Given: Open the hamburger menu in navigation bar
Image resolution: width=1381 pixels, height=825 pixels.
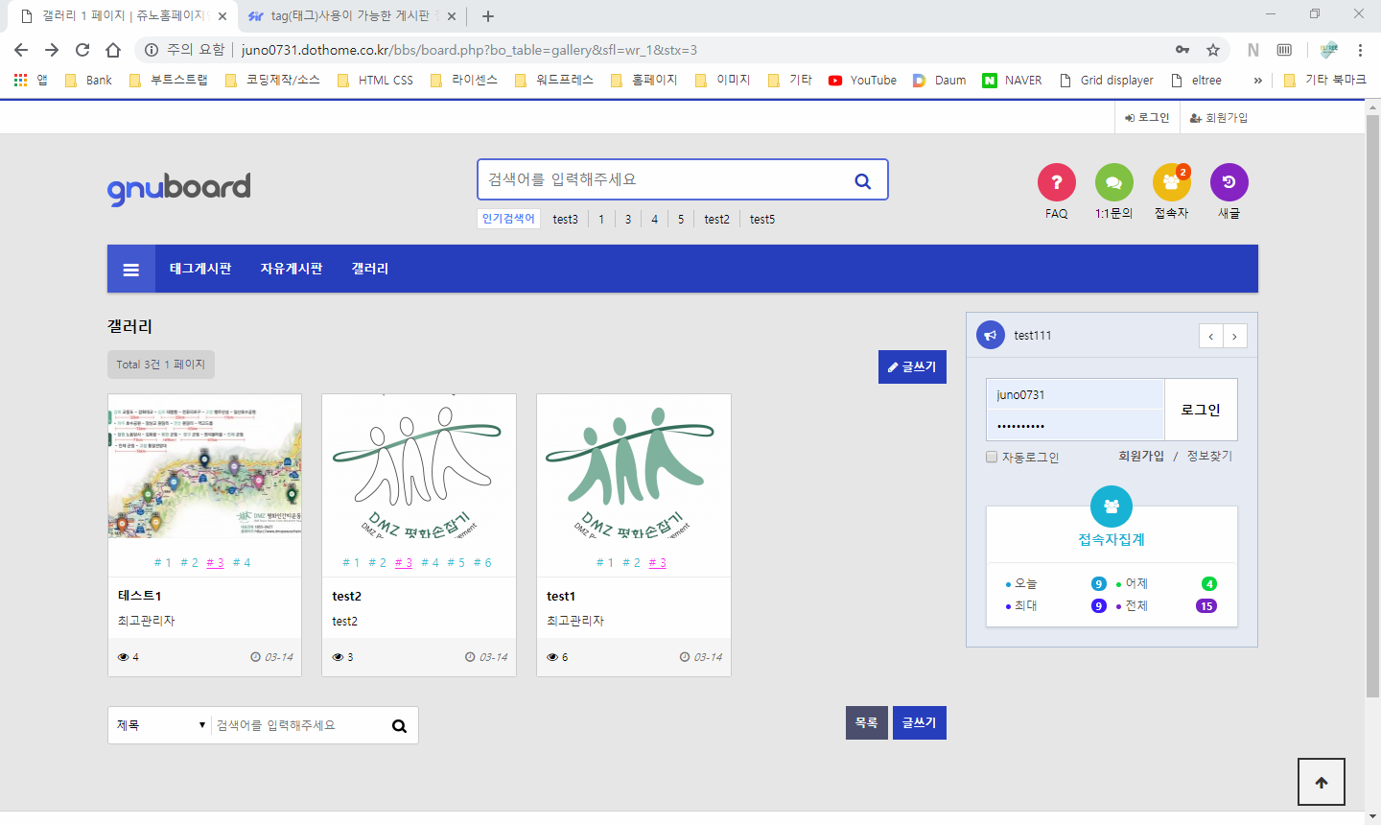Looking at the screenshot, I should pos(131,270).
